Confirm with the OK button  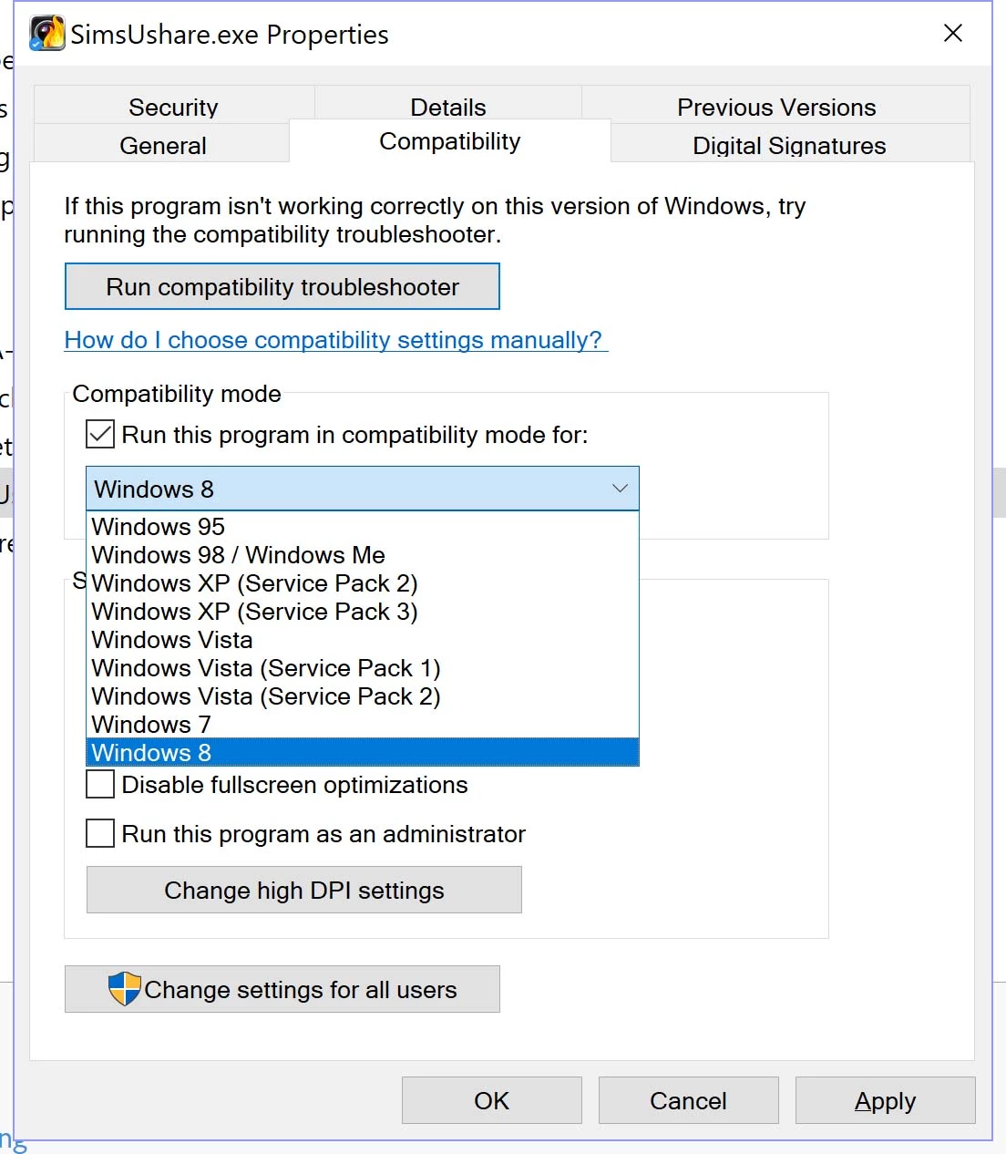pyautogui.click(x=492, y=1100)
